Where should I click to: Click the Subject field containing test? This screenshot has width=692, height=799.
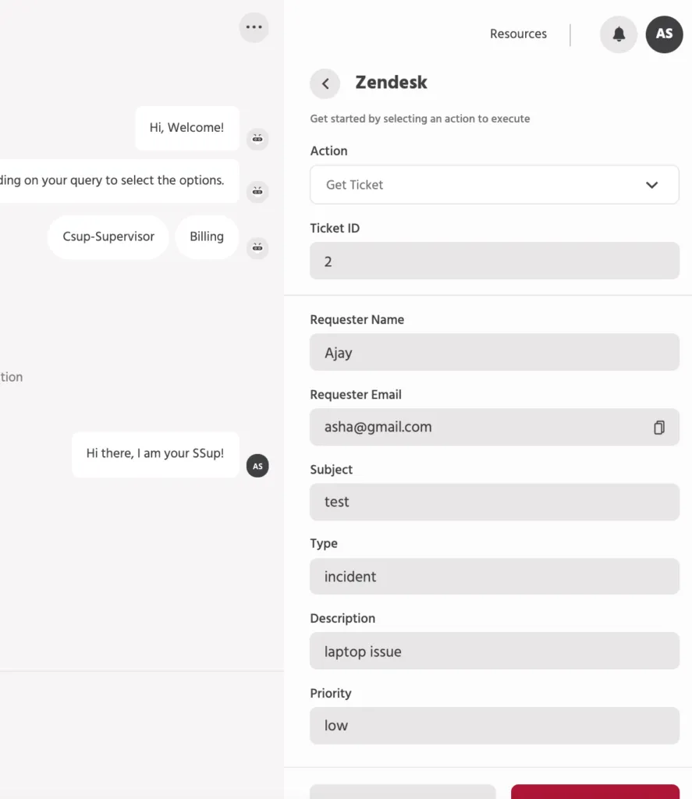[495, 502]
